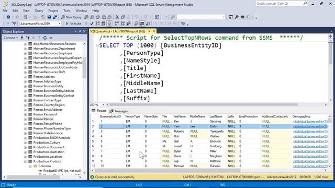Open Activity Monitor icon in Object Explorer
This screenshot has height=188, width=335.
coord(51,38)
